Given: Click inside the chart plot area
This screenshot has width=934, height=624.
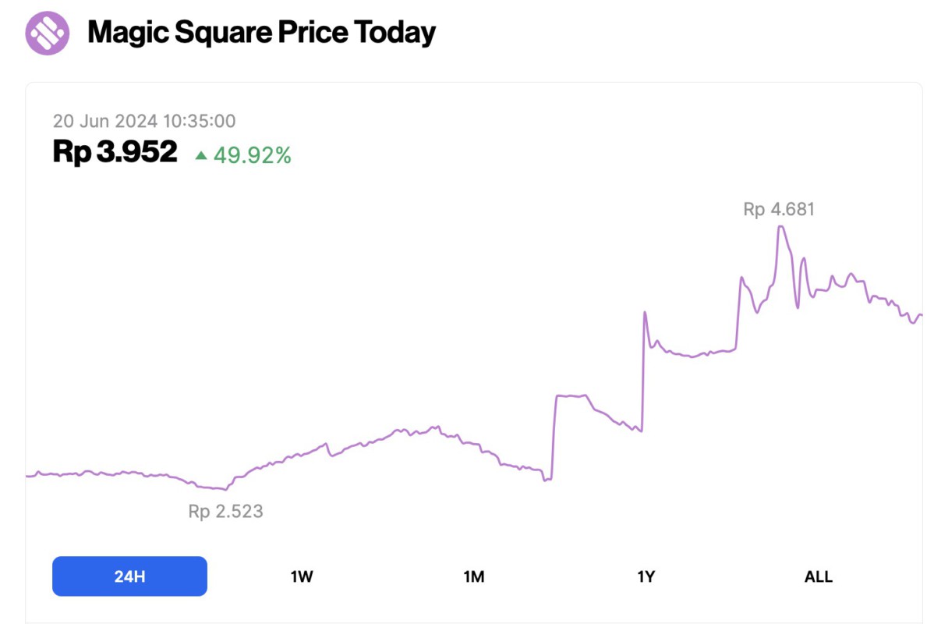Looking at the screenshot, I should [x=468, y=351].
